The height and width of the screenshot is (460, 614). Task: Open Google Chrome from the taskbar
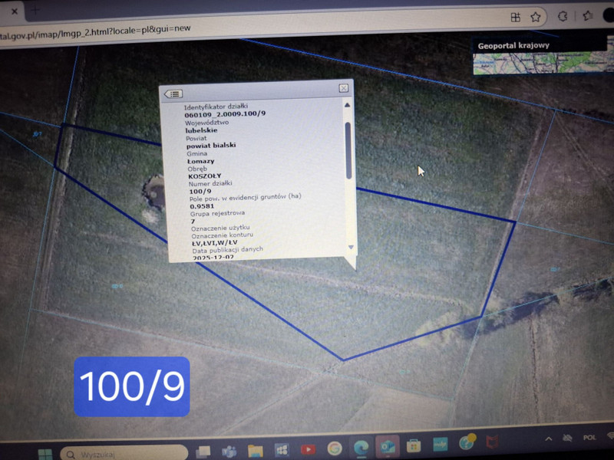point(335,448)
